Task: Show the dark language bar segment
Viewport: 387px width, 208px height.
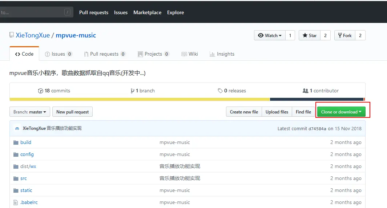Action: click(x=317, y=99)
